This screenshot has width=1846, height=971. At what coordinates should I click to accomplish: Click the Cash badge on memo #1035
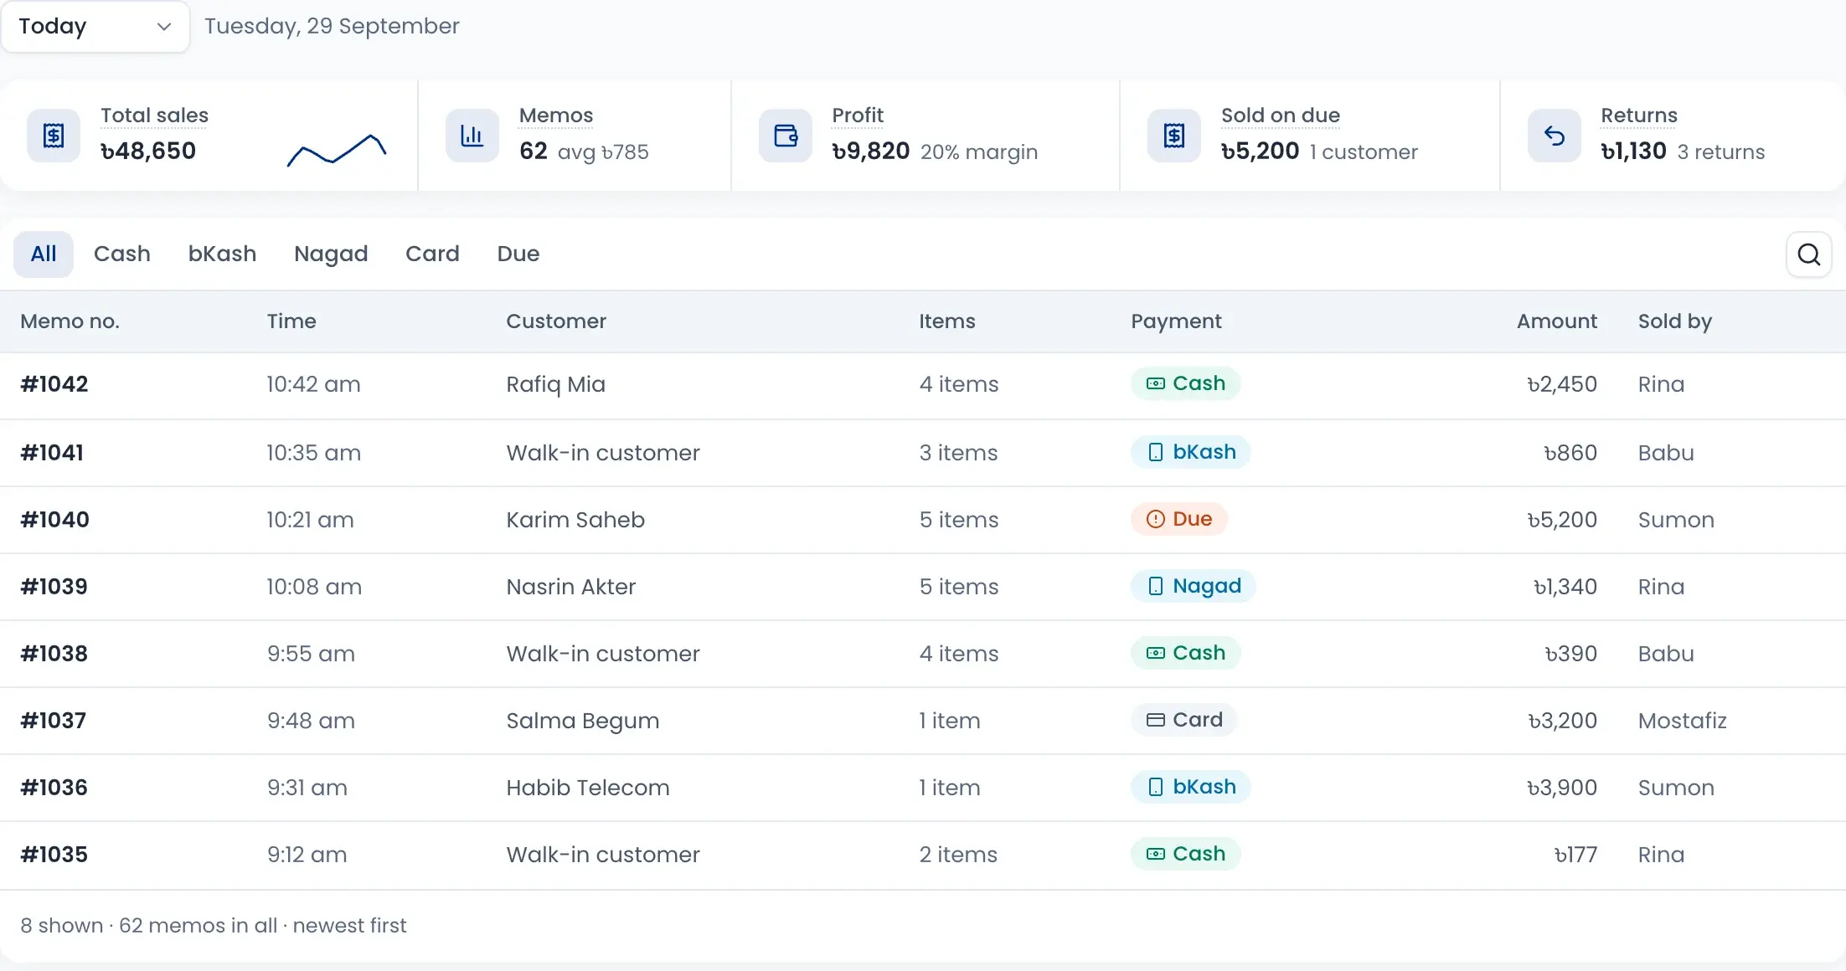point(1185,854)
